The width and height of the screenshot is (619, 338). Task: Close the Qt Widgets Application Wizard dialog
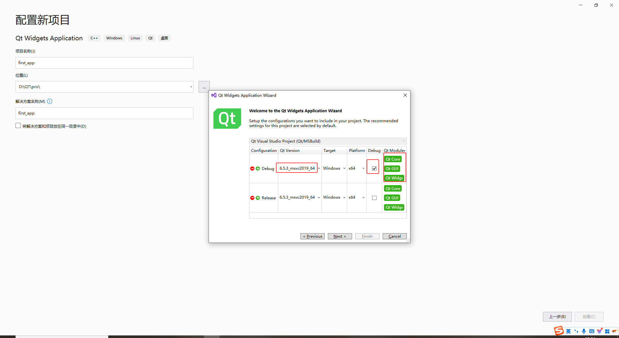tap(405, 95)
